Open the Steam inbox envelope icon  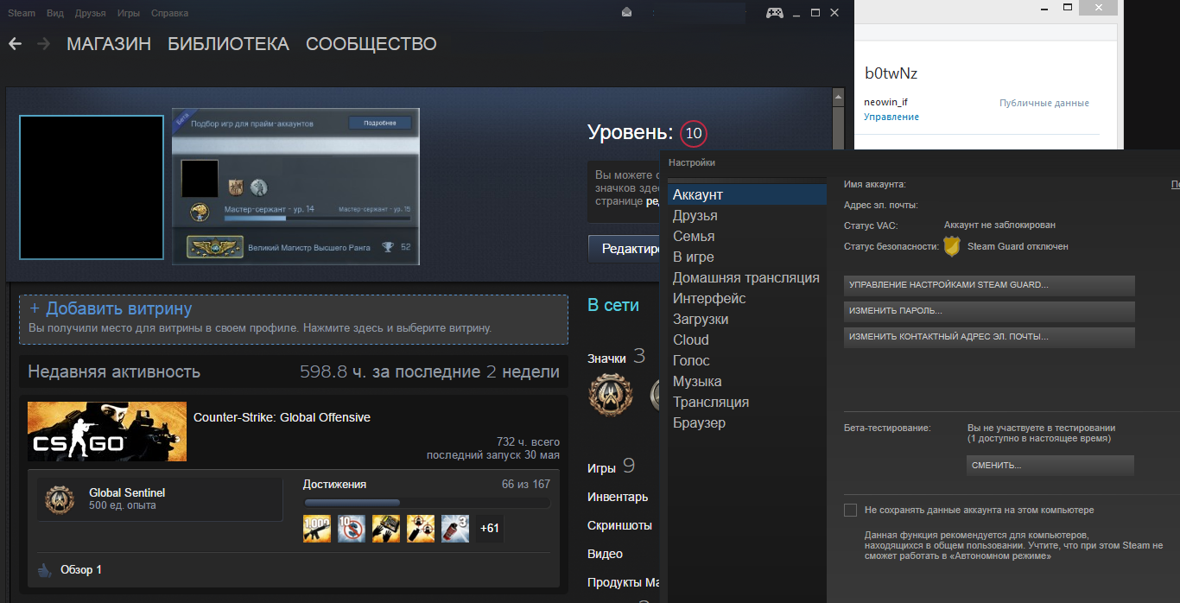pyautogui.click(x=626, y=13)
